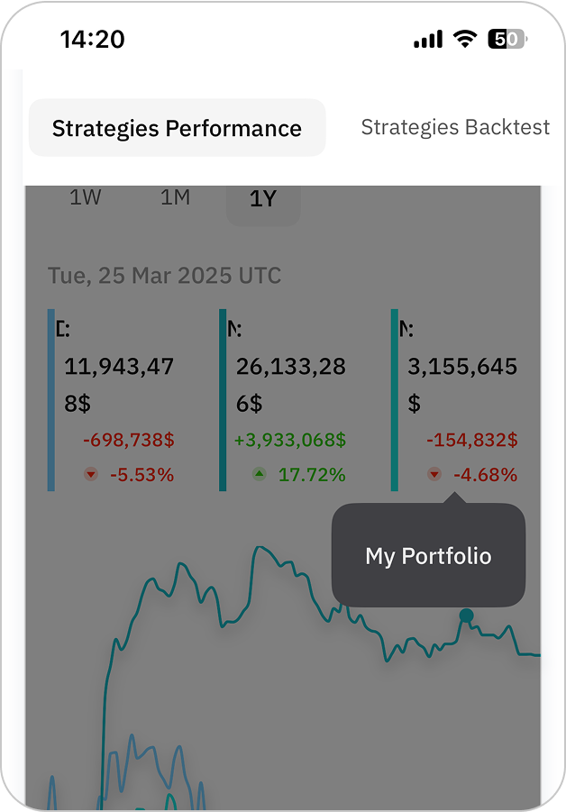The image size is (566, 812).
Task: Click blue color bar of 11,943,478$ card
Action: (x=51, y=400)
